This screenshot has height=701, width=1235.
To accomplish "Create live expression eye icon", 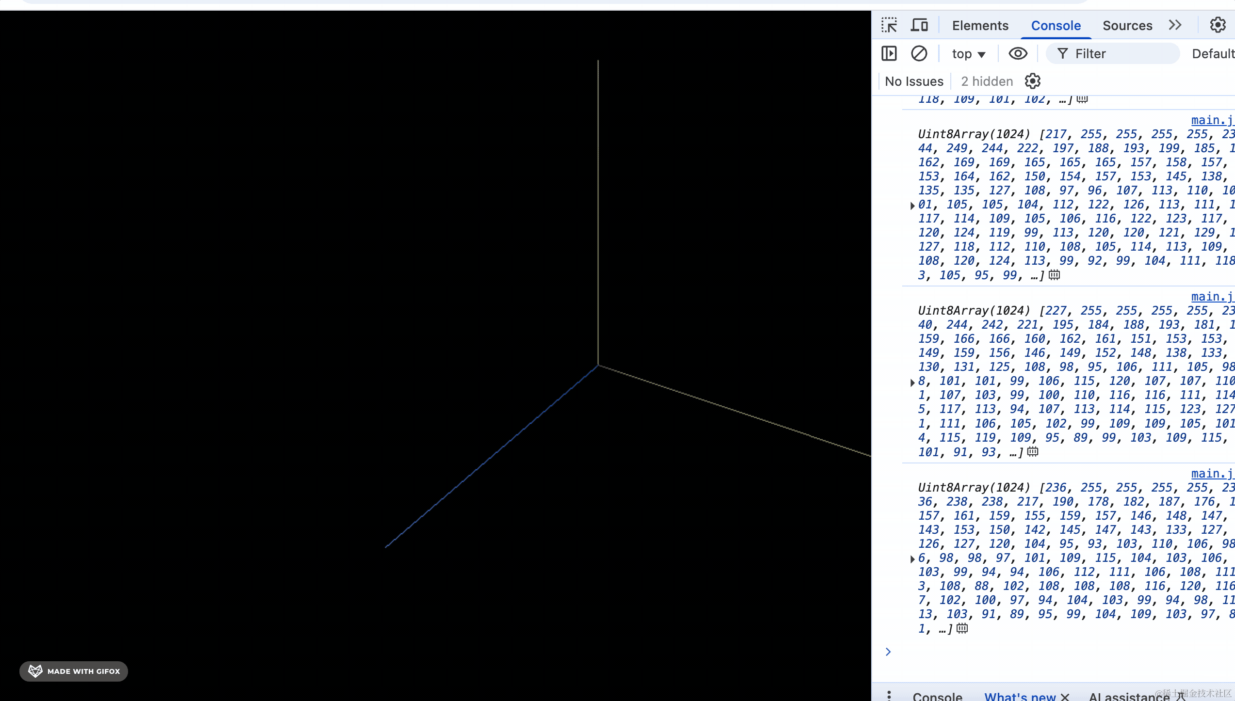I will 1018,53.
